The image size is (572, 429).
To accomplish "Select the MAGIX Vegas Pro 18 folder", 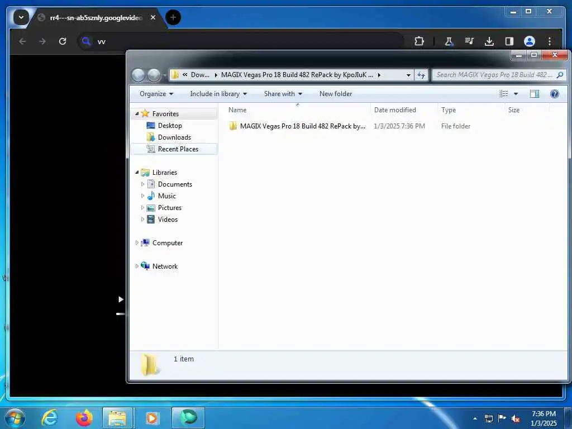I will click(x=297, y=126).
